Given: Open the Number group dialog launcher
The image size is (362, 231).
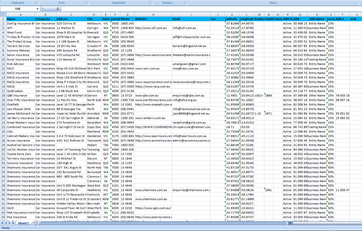Looking at the screenshot, I should tap(185, 3).
